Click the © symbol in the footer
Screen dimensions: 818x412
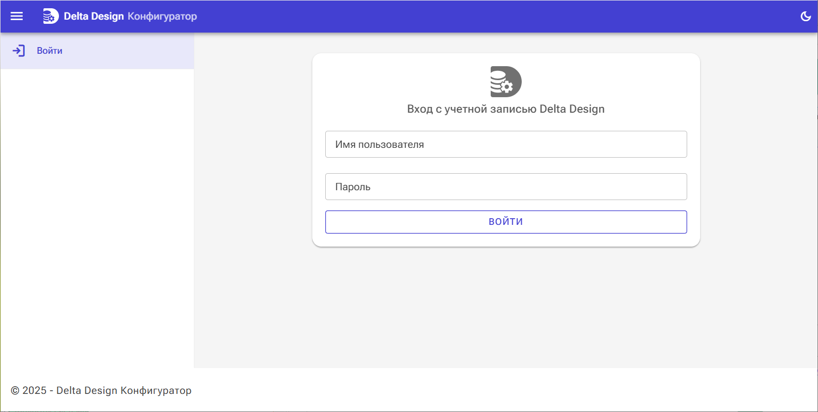(x=15, y=391)
